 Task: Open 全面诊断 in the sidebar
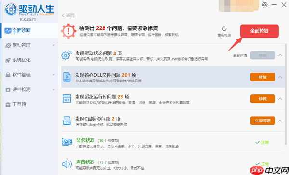pyautogui.click(x=29, y=30)
